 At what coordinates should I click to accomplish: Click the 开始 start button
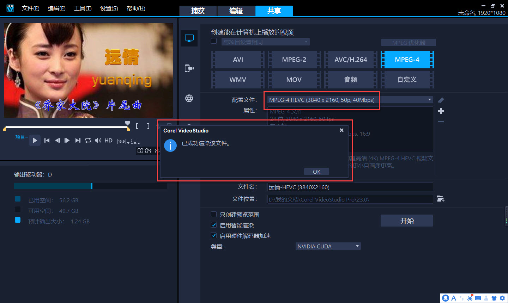pos(407,221)
